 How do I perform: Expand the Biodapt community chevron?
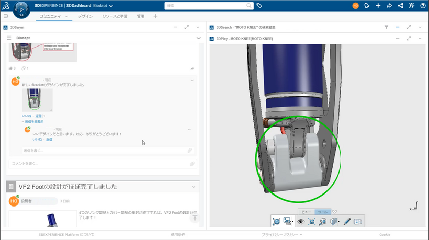199,38
